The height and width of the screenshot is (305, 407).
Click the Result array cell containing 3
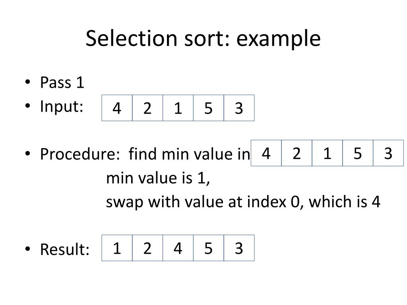(x=239, y=248)
